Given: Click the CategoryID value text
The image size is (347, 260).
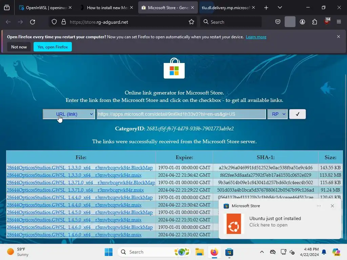Looking at the screenshot, I should (x=190, y=129).
